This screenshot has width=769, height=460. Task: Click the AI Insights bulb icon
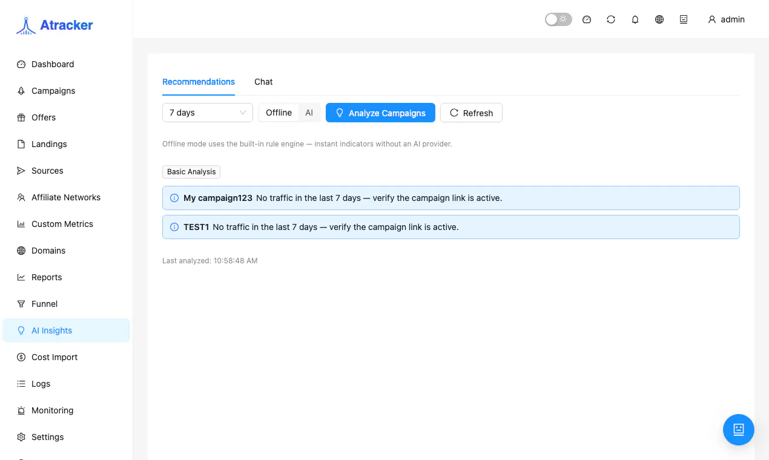coord(21,330)
